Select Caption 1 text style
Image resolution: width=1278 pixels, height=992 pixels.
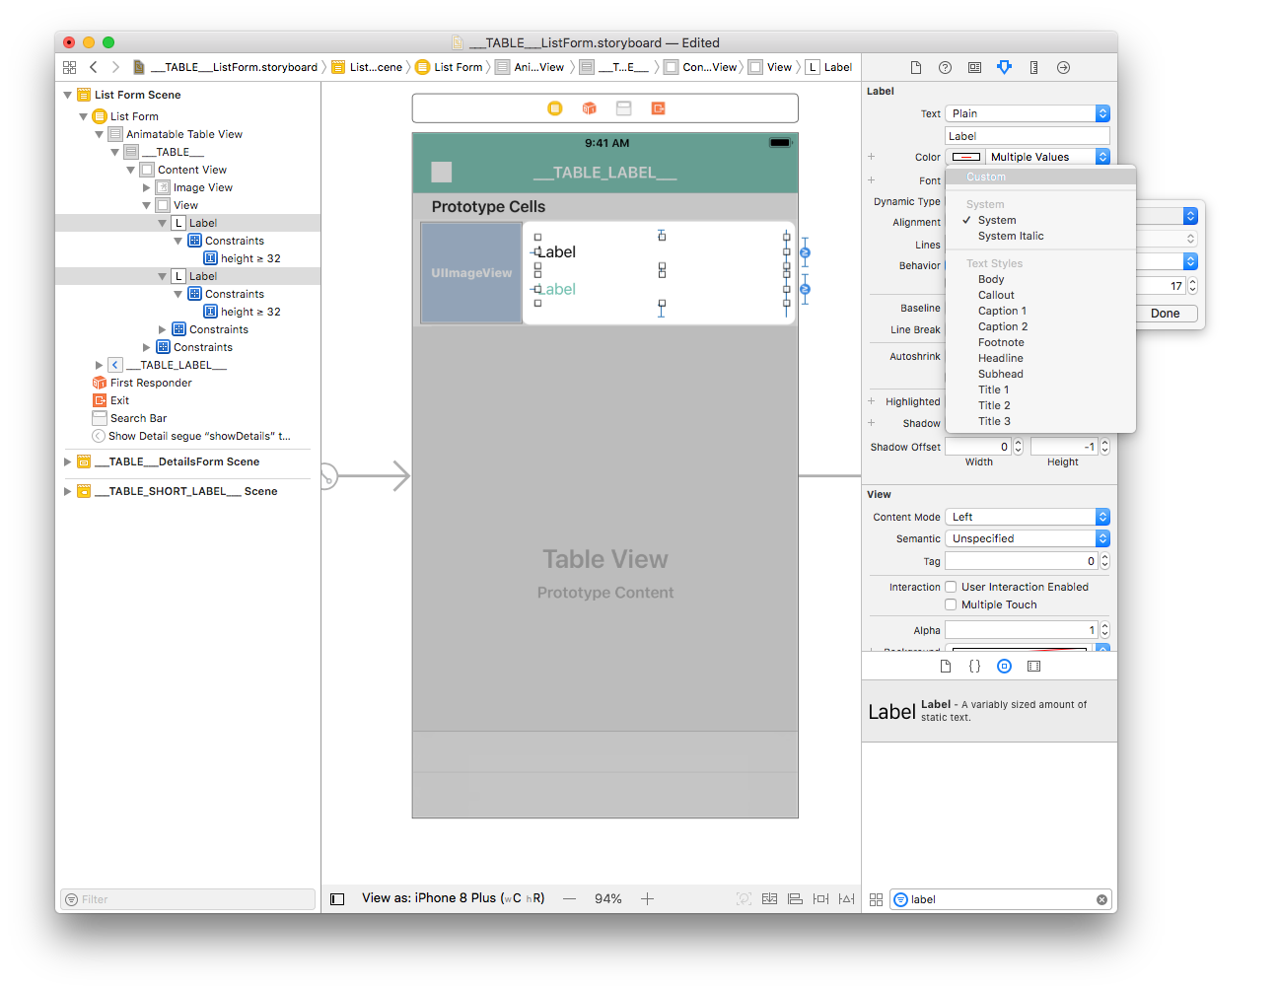point(1040,311)
